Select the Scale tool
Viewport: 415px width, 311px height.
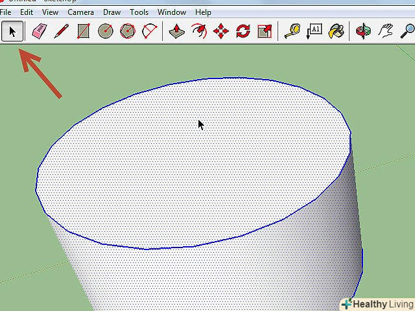click(x=265, y=30)
